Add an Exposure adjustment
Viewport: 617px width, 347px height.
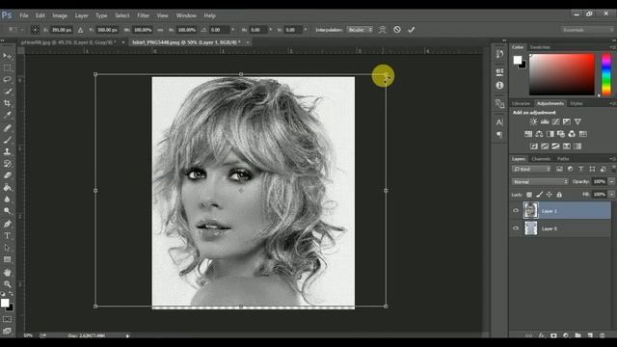[x=567, y=121]
